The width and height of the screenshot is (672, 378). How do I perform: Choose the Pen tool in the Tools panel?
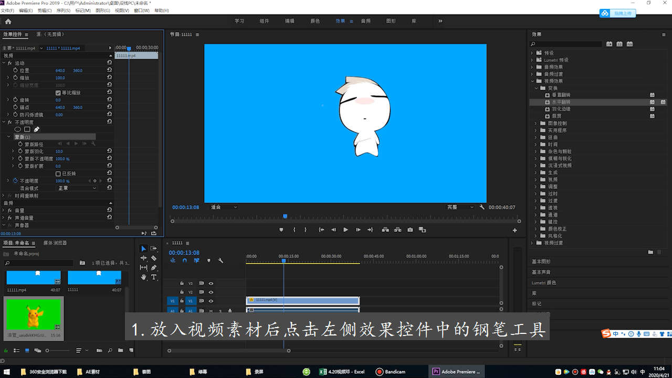(x=154, y=267)
